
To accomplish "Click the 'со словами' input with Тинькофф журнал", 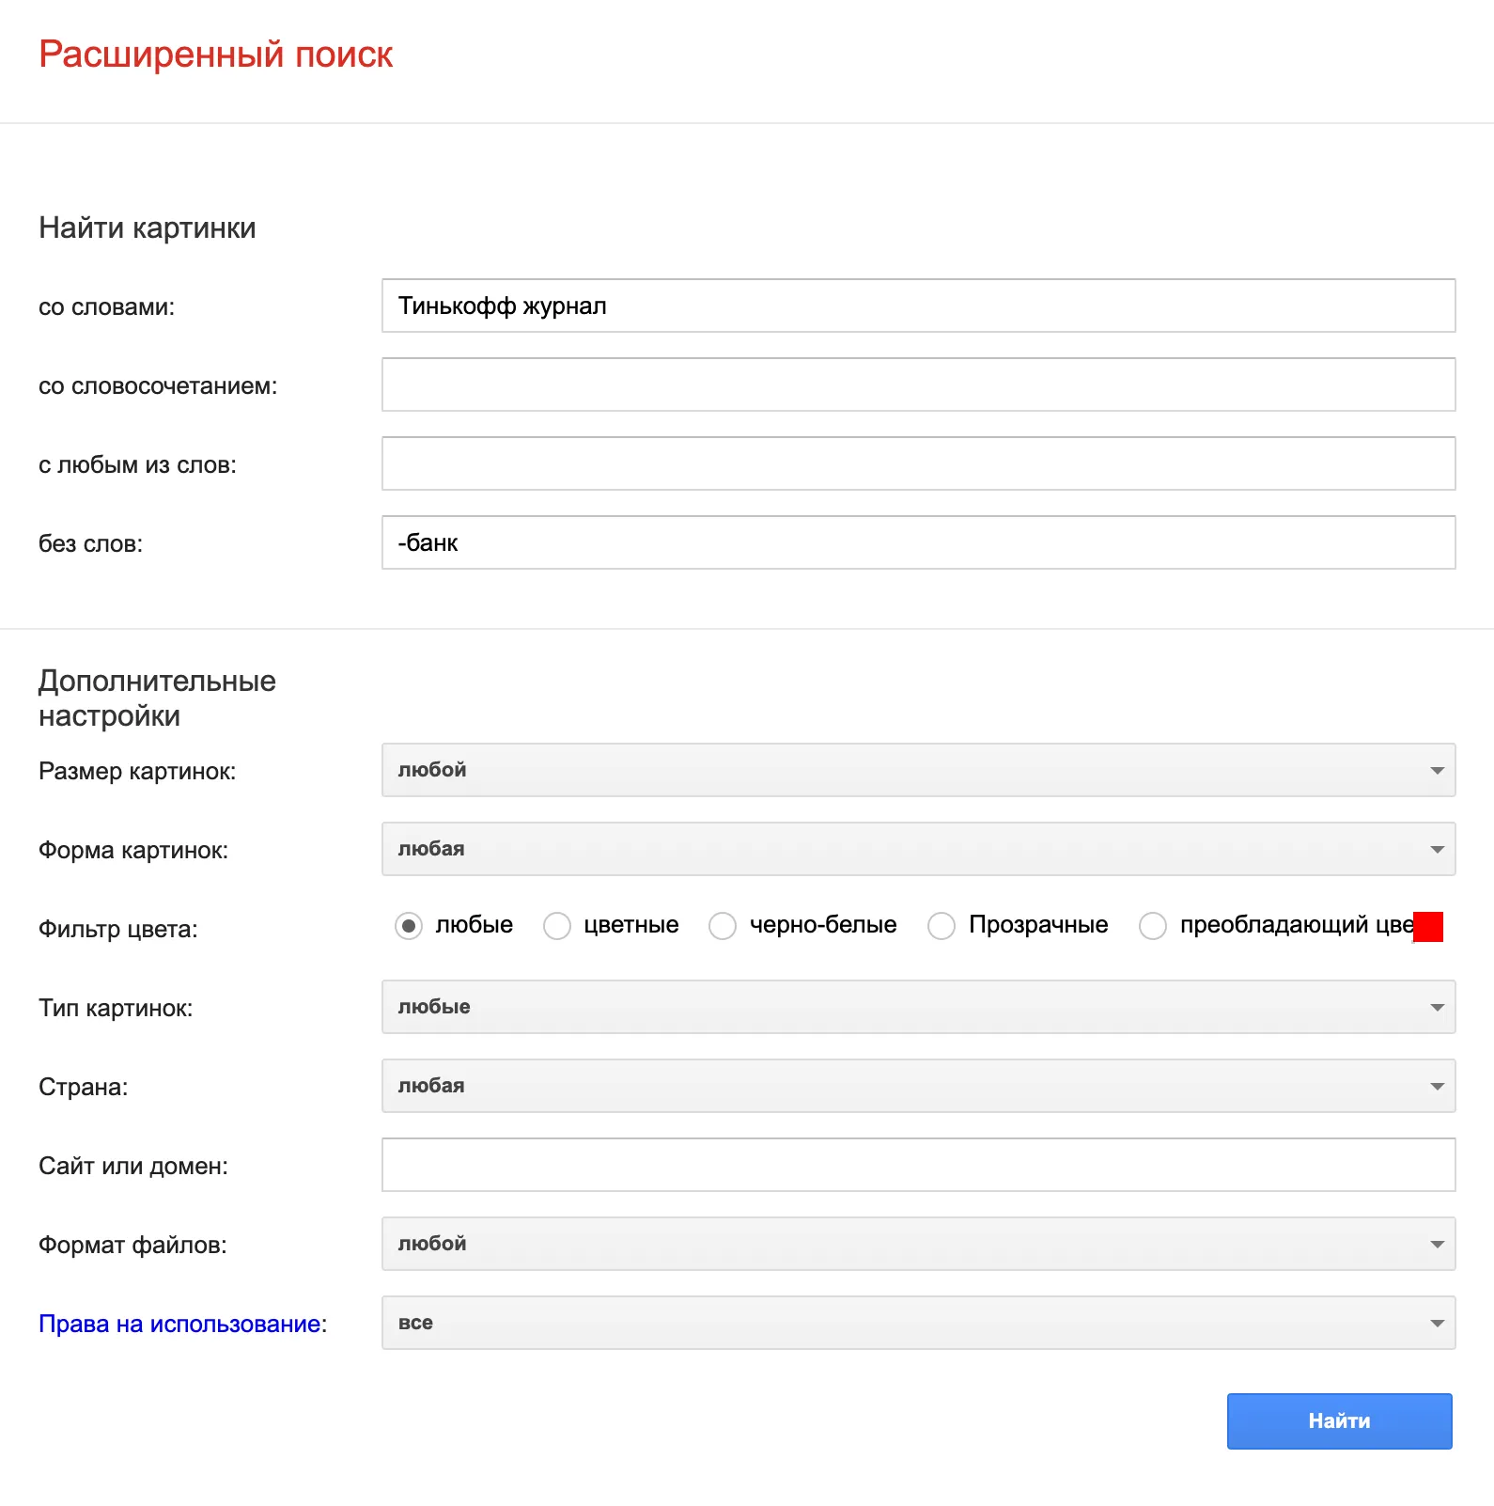I will [x=918, y=306].
